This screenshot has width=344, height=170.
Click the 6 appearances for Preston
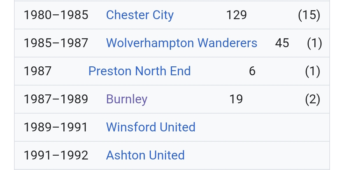tap(252, 71)
